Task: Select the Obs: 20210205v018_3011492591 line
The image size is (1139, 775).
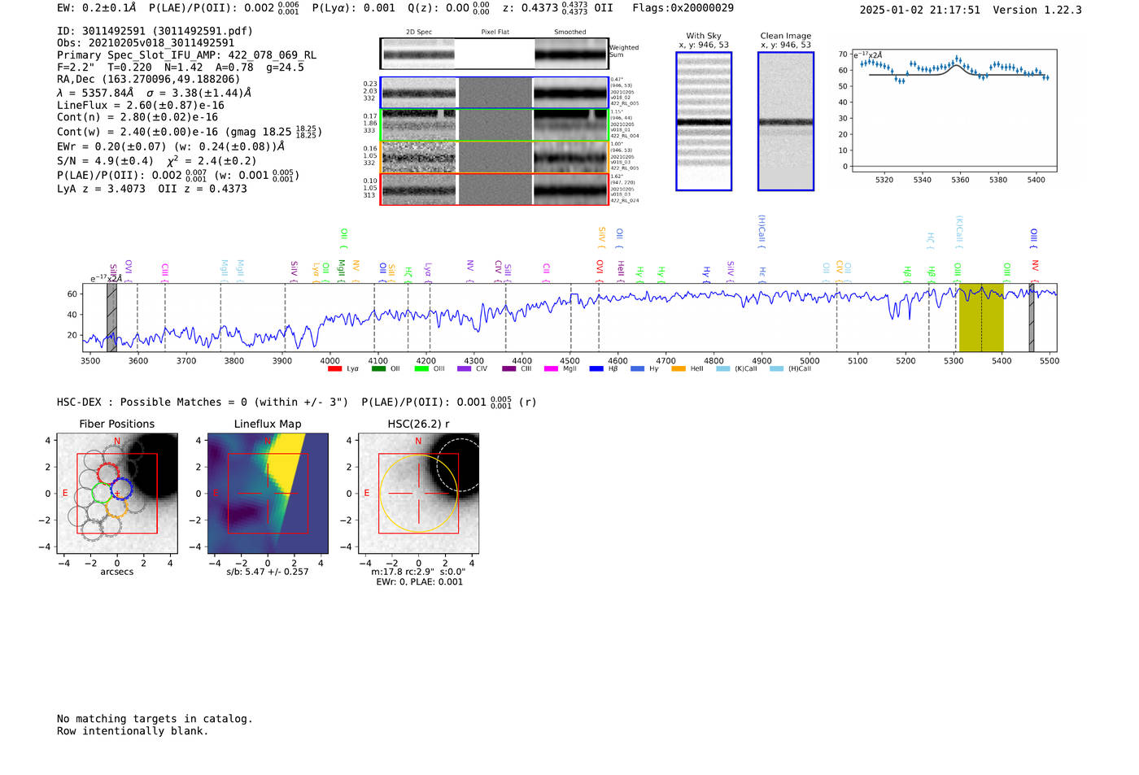Action: tap(146, 43)
